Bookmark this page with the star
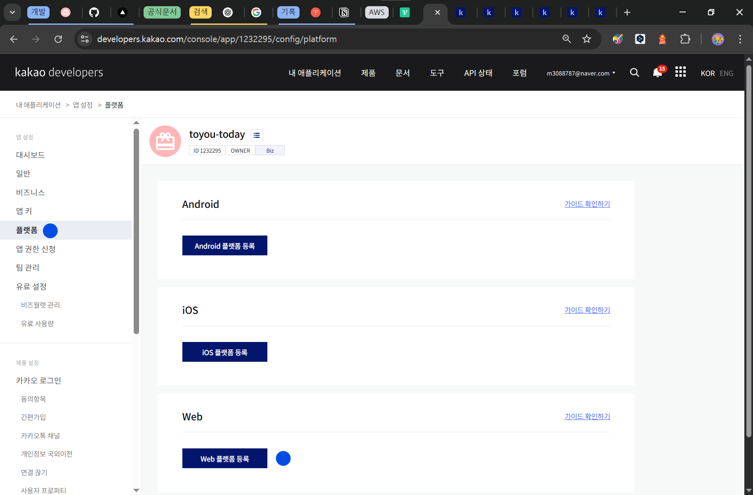This screenshot has width=753, height=495. [587, 39]
